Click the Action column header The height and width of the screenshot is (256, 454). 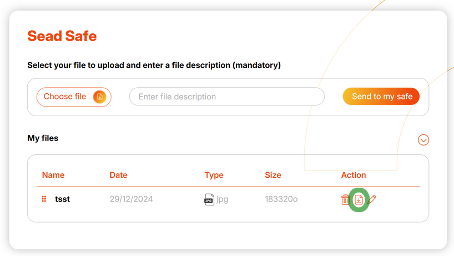point(354,175)
